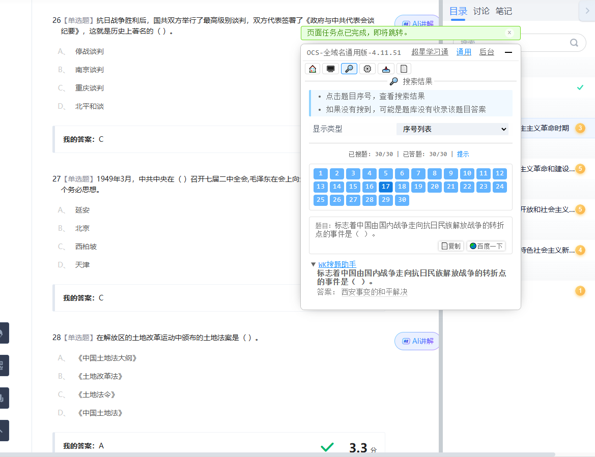This screenshot has height=457, width=595.
Task: Open the document icon in OCS toolbar
Action: pyautogui.click(x=404, y=68)
